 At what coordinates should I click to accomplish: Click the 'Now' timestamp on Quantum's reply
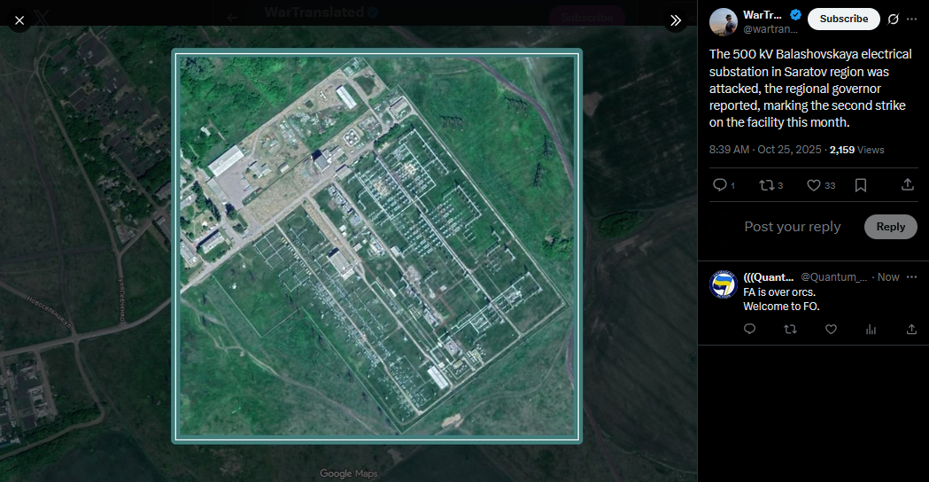(888, 276)
